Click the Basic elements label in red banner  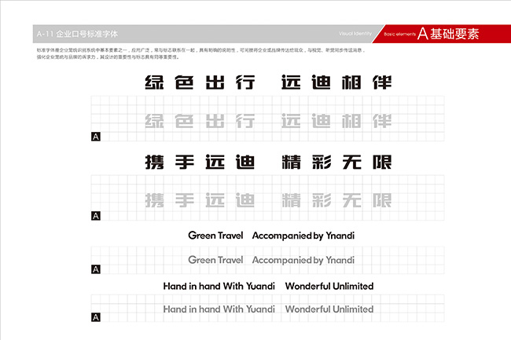click(x=399, y=35)
